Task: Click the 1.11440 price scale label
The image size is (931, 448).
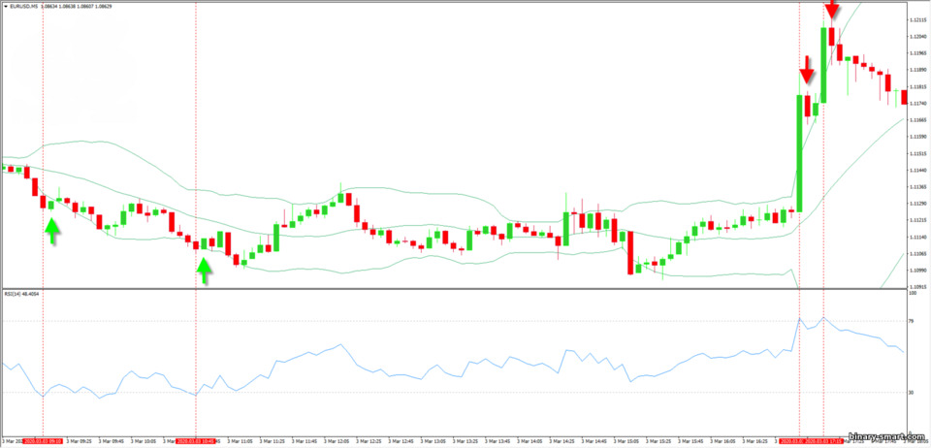Action: pyautogui.click(x=917, y=171)
